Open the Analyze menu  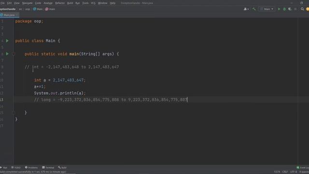(x=48, y=3)
